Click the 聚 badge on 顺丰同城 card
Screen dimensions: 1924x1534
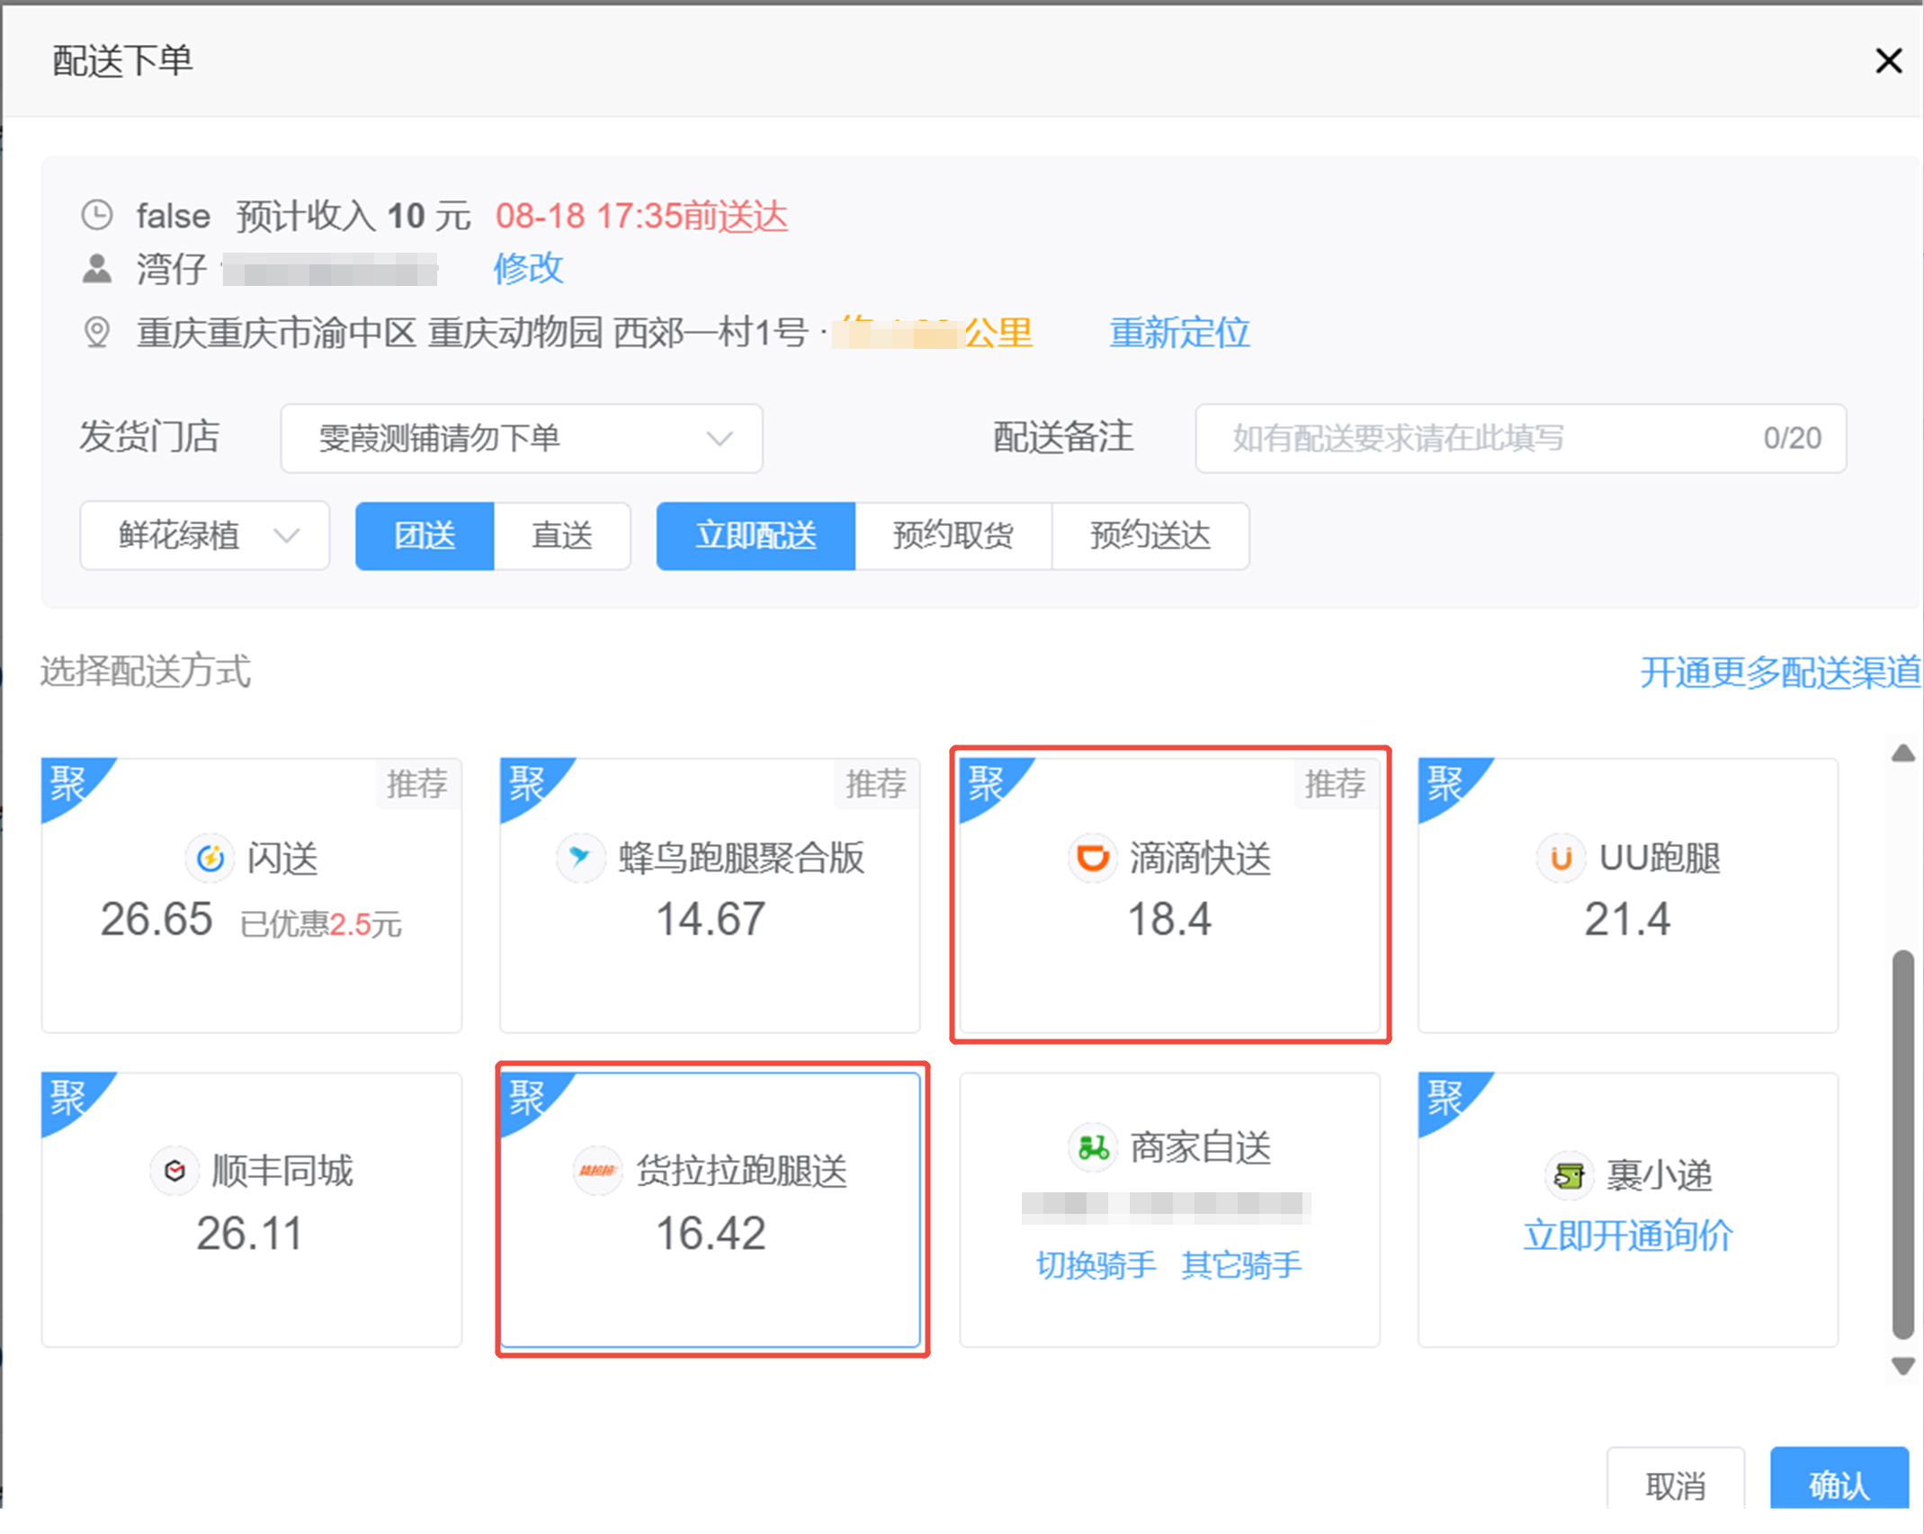(x=69, y=1098)
